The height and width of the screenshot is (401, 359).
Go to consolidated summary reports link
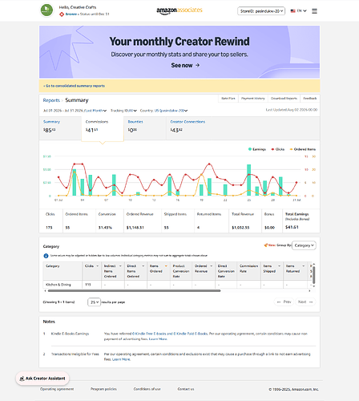[x=74, y=86]
